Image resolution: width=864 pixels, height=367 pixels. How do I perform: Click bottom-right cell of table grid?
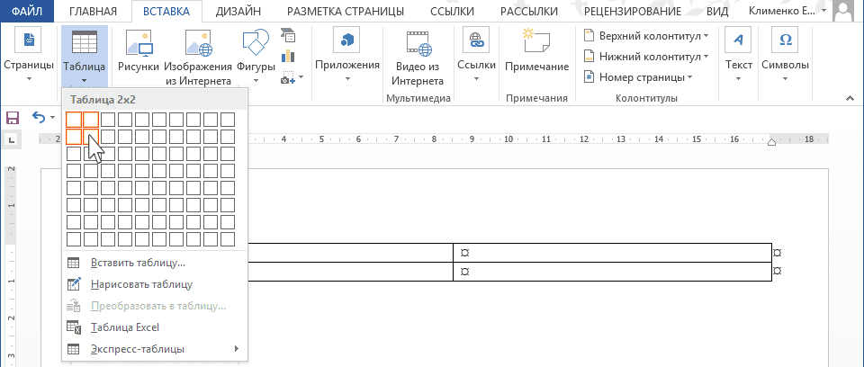228,239
